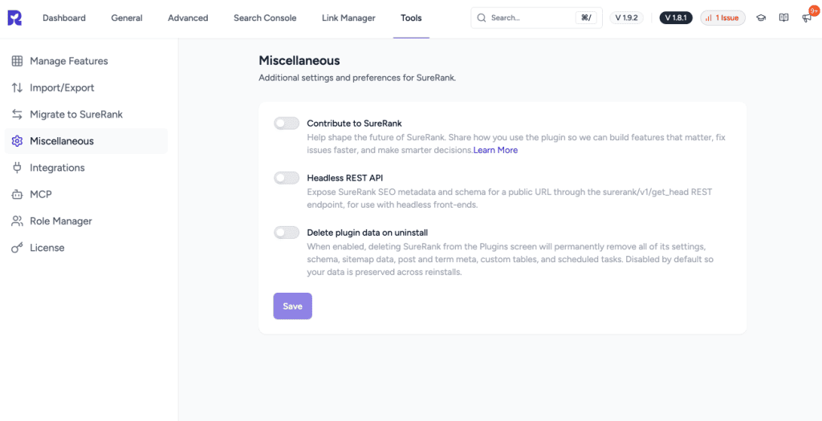The width and height of the screenshot is (822, 421).
Task: Click the Integrations plug icon
Action: 17,168
